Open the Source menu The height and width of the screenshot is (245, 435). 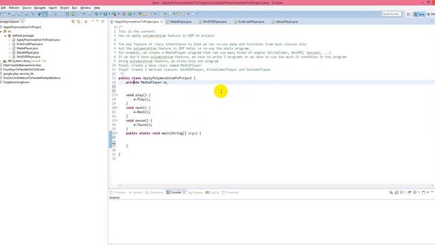click(x=27, y=7)
